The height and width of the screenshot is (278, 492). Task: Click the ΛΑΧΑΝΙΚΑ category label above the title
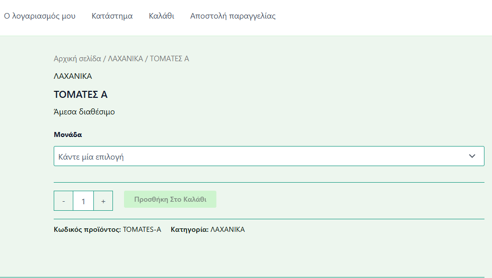pos(73,76)
